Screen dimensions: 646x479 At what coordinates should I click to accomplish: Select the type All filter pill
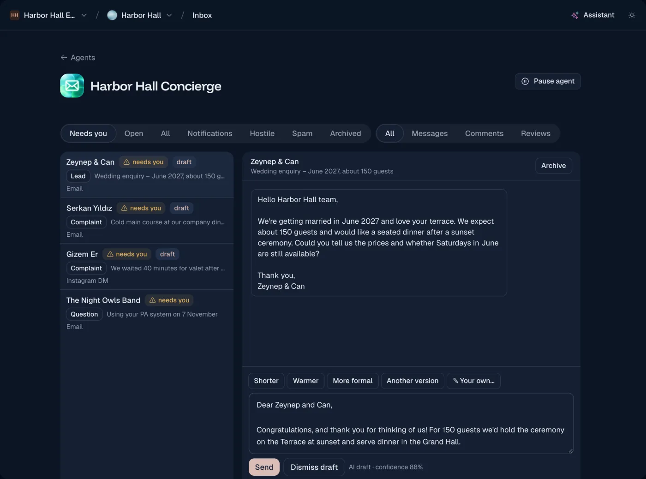pos(390,133)
